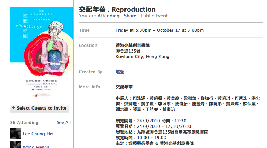Select the venue name 香港兆基創意書院 under Location
The image size is (267, 148).
coord(133,45)
